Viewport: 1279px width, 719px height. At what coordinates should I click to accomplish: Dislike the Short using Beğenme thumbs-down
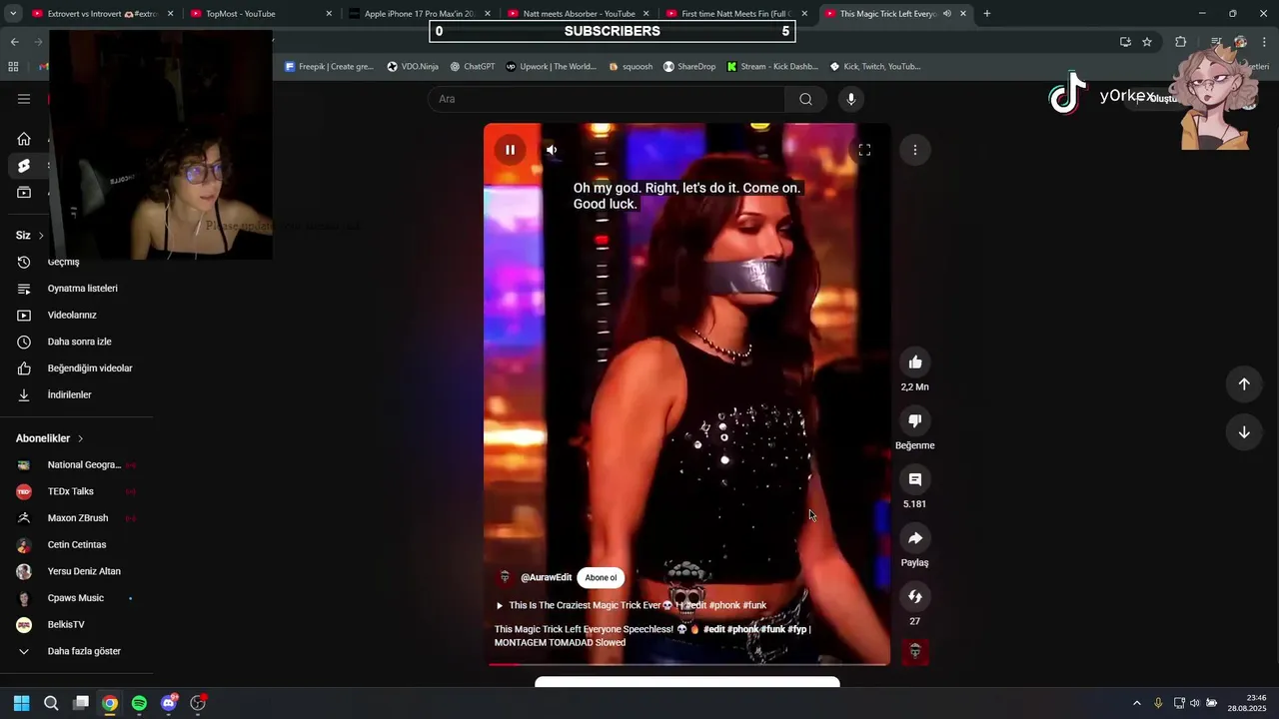click(x=914, y=420)
